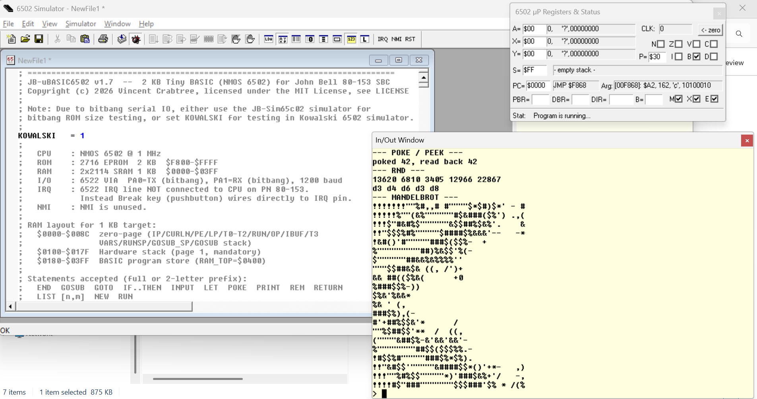Click the editor horizontal scrollbar left arrow
The height and width of the screenshot is (399, 757).
(x=10, y=306)
